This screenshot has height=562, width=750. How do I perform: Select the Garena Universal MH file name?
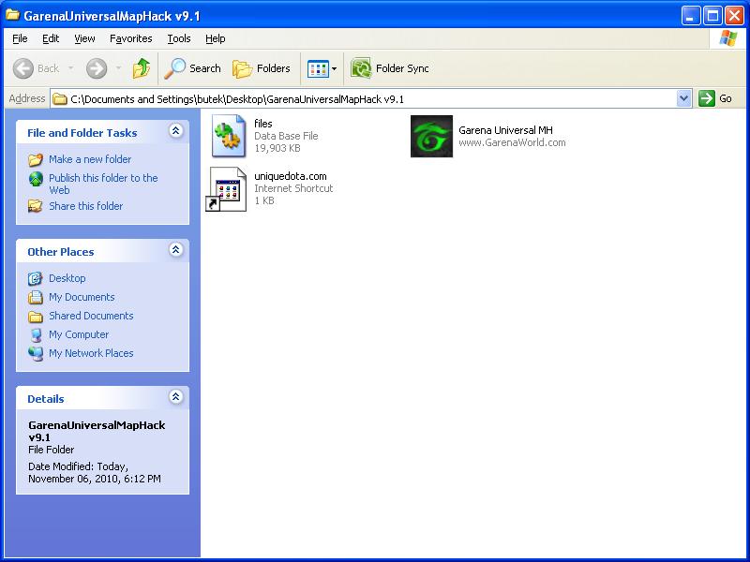(505, 130)
